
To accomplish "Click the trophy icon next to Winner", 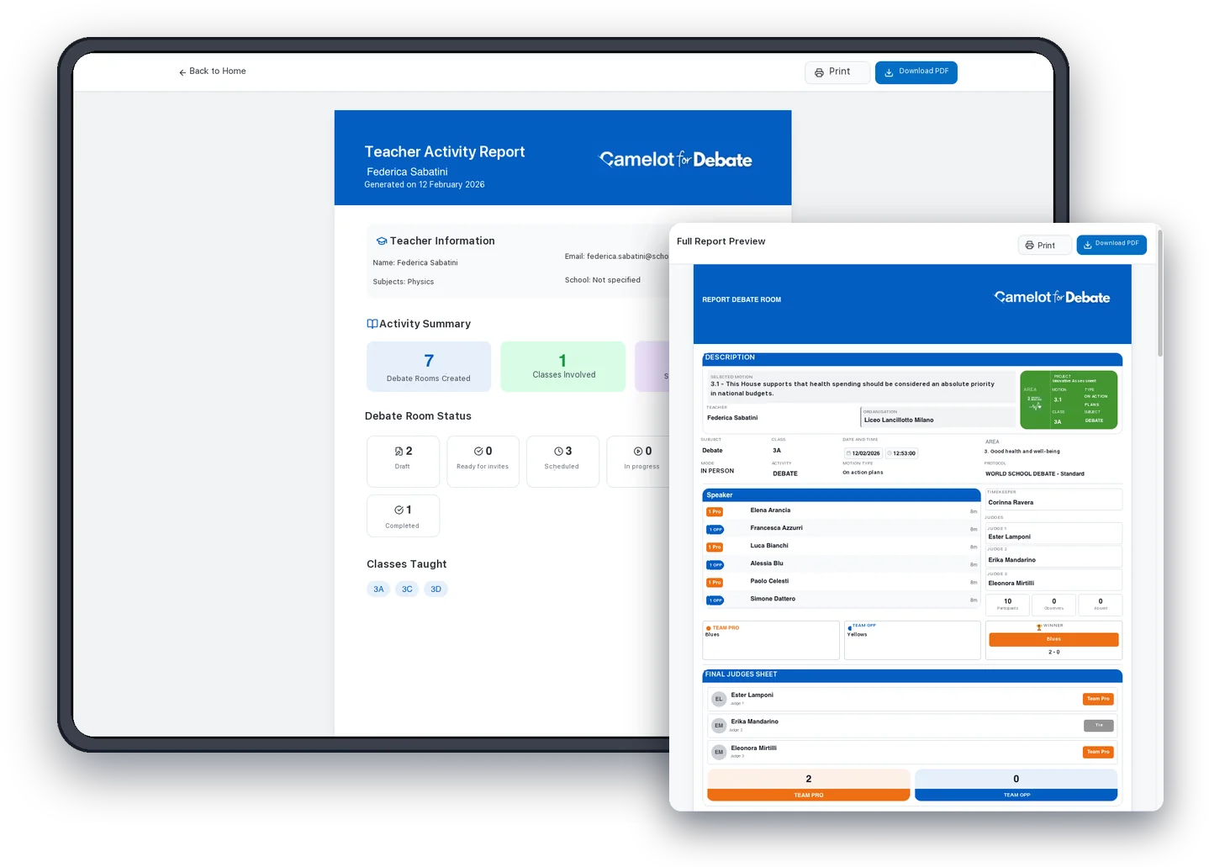I will (x=1039, y=627).
